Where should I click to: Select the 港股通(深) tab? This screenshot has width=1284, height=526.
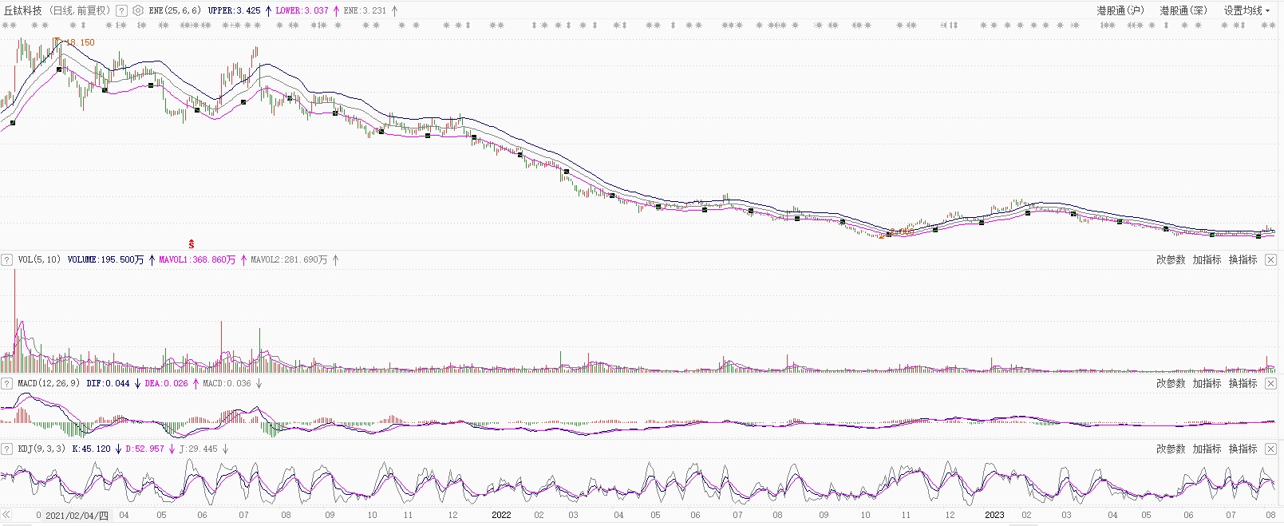click(x=1183, y=11)
